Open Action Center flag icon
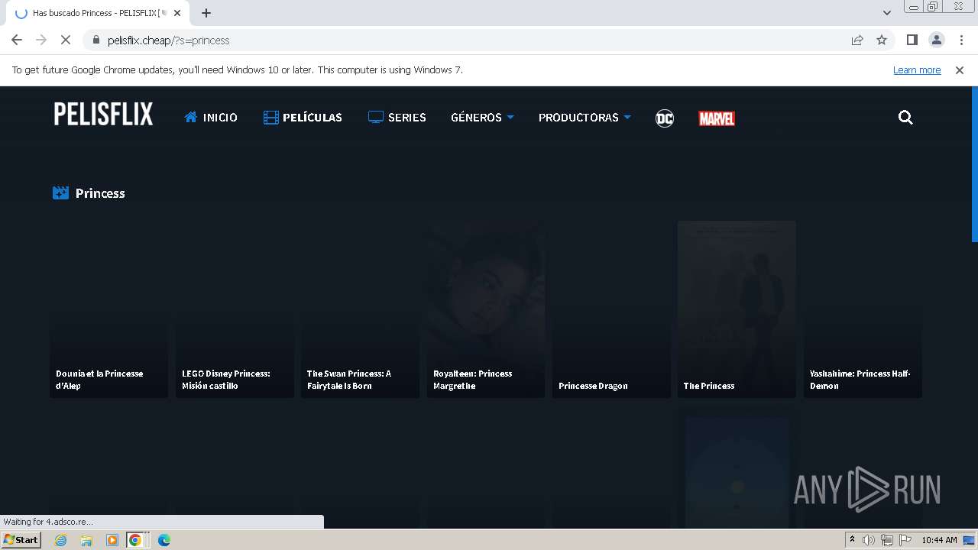The height and width of the screenshot is (550, 978). pyautogui.click(x=904, y=540)
